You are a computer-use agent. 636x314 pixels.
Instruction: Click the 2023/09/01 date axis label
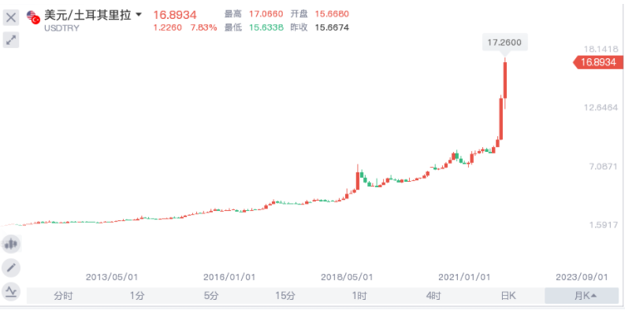tap(582, 278)
